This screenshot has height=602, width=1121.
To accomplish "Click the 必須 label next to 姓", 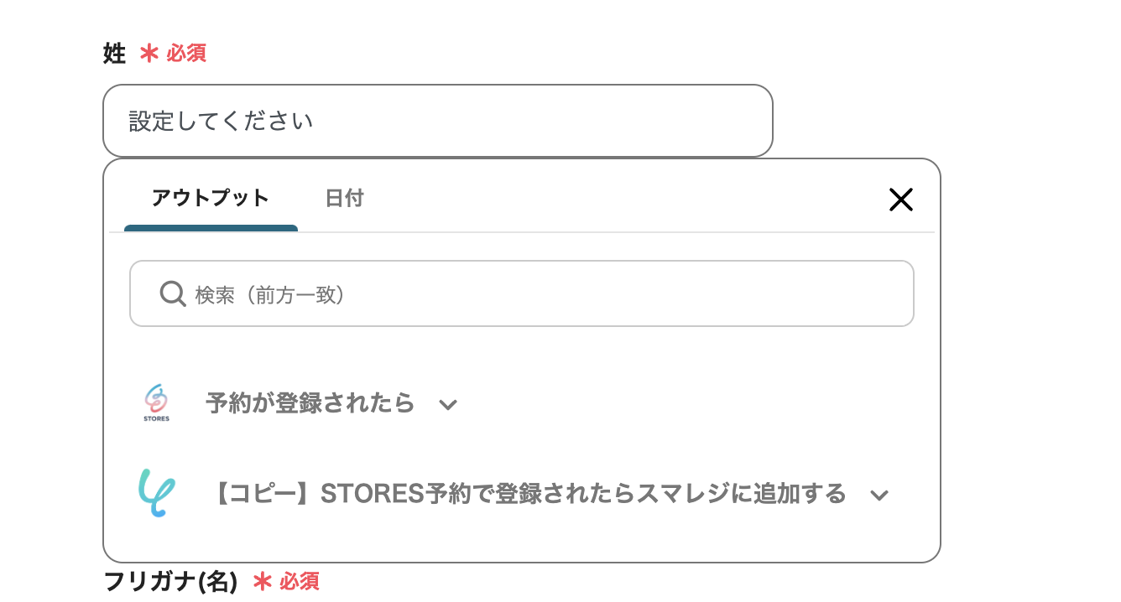I will tap(186, 54).
